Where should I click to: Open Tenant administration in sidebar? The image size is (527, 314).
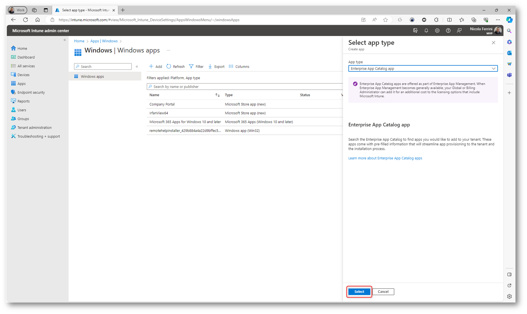click(x=34, y=128)
